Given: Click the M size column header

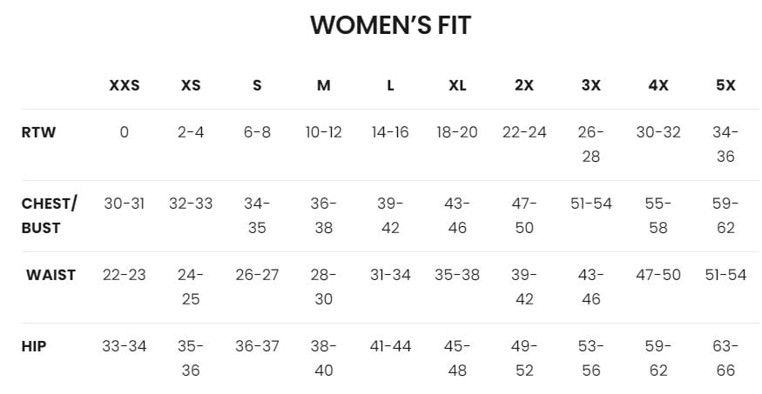Looking at the screenshot, I should coord(324,85).
